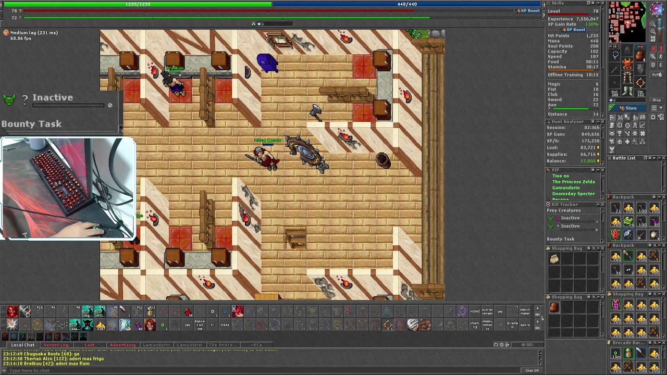Enable chase mode with the running figure
The image size is (667, 375).
(x=661, y=57)
